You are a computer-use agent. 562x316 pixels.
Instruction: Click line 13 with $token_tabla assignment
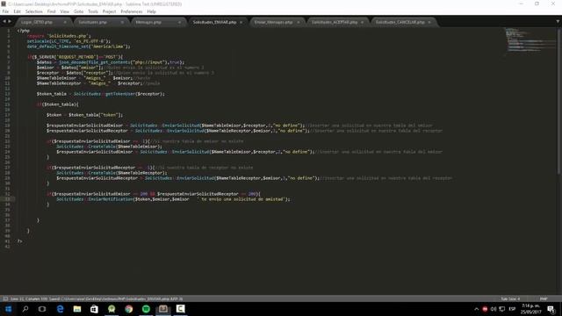[x=100, y=94]
